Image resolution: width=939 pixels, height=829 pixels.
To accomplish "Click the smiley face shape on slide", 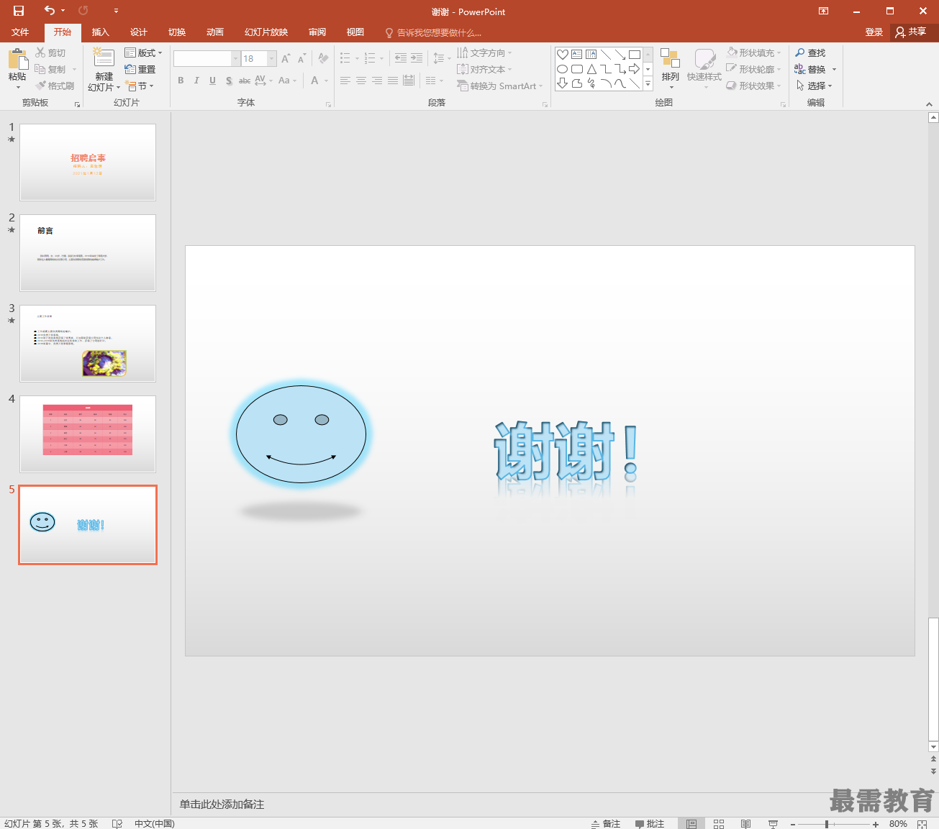I will [301, 434].
